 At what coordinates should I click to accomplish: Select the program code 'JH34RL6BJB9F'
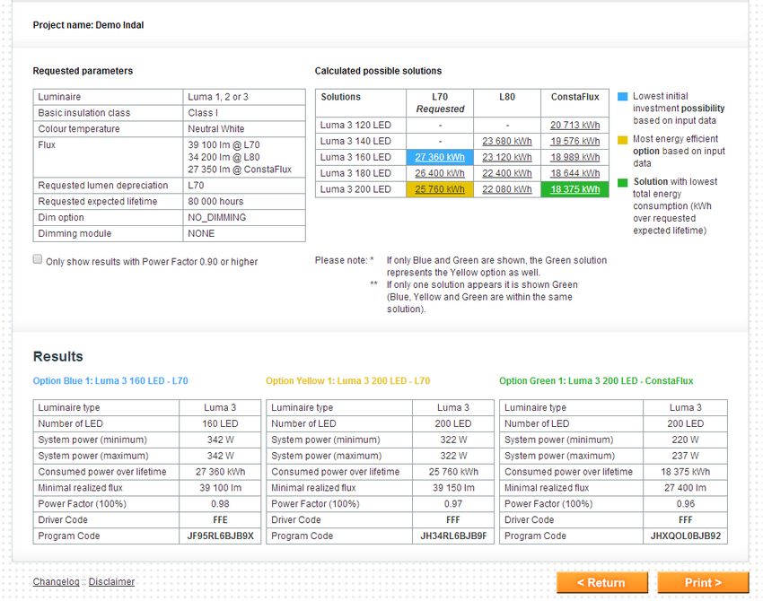[453, 536]
